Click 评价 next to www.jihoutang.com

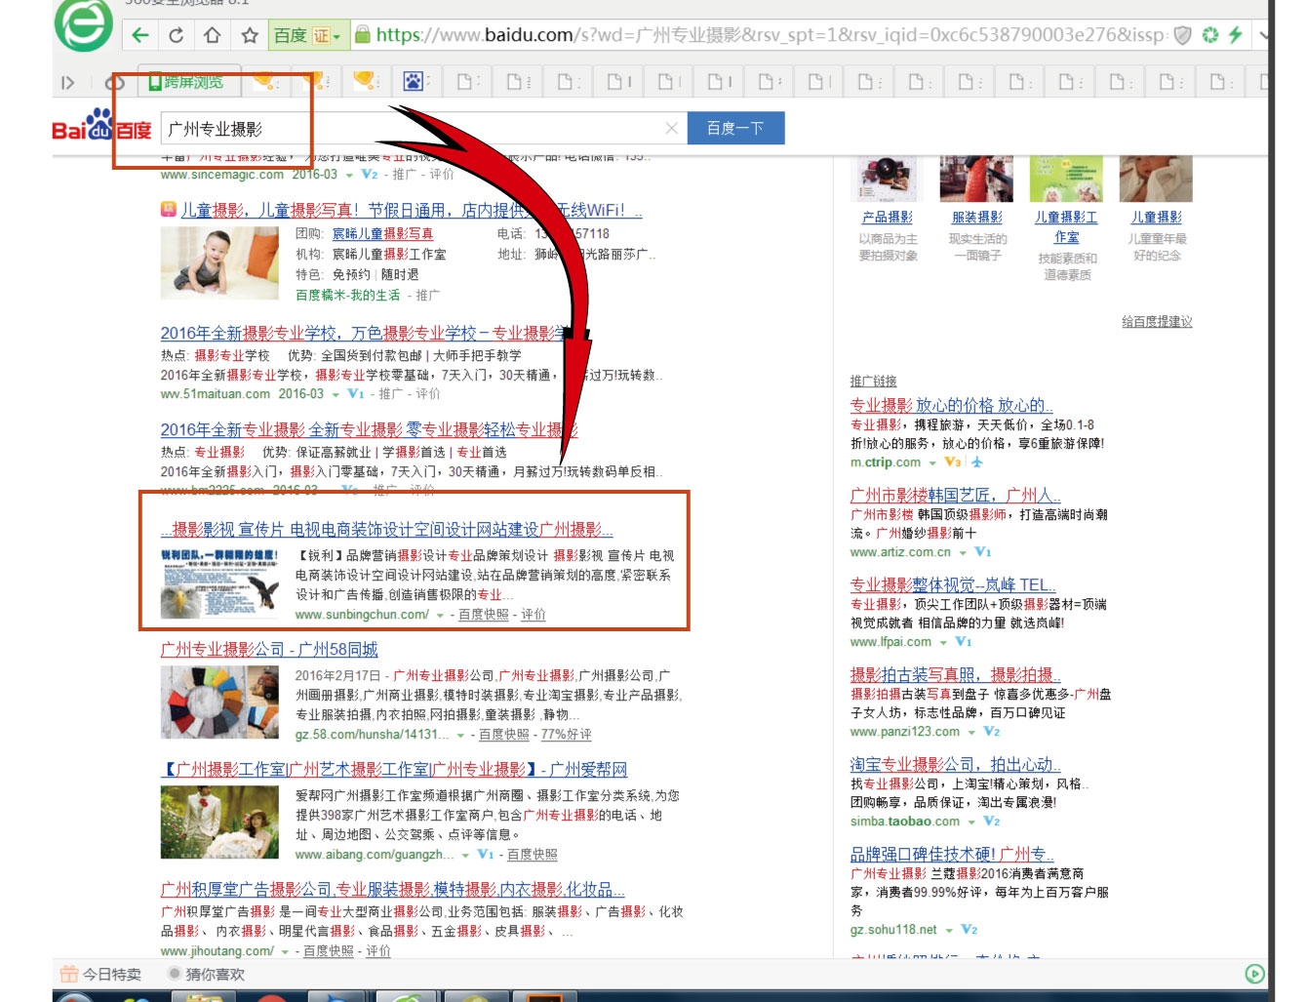378,952
